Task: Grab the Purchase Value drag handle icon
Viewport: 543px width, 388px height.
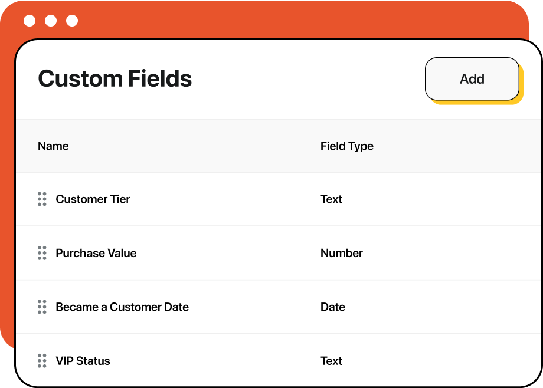Action: coord(42,253)
